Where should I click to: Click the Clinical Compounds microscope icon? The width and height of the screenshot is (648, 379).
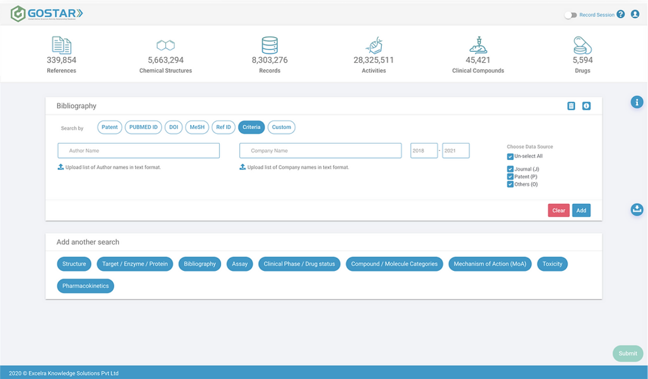click(478, 45)
